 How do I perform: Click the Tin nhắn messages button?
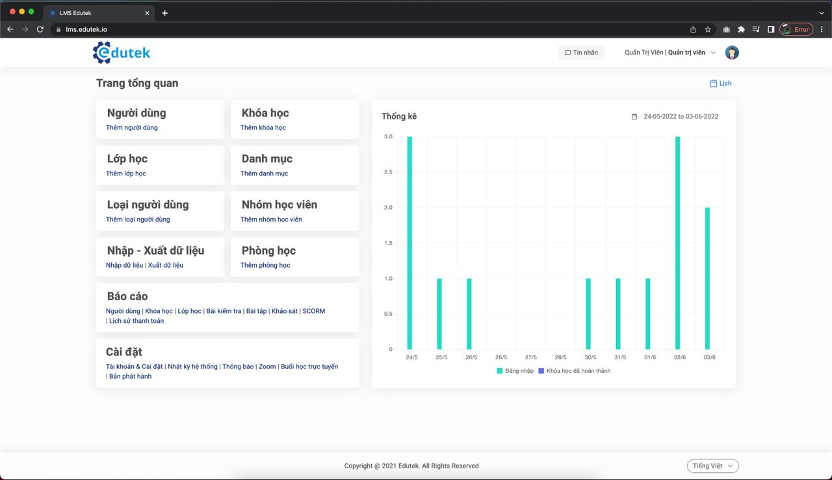581,53
